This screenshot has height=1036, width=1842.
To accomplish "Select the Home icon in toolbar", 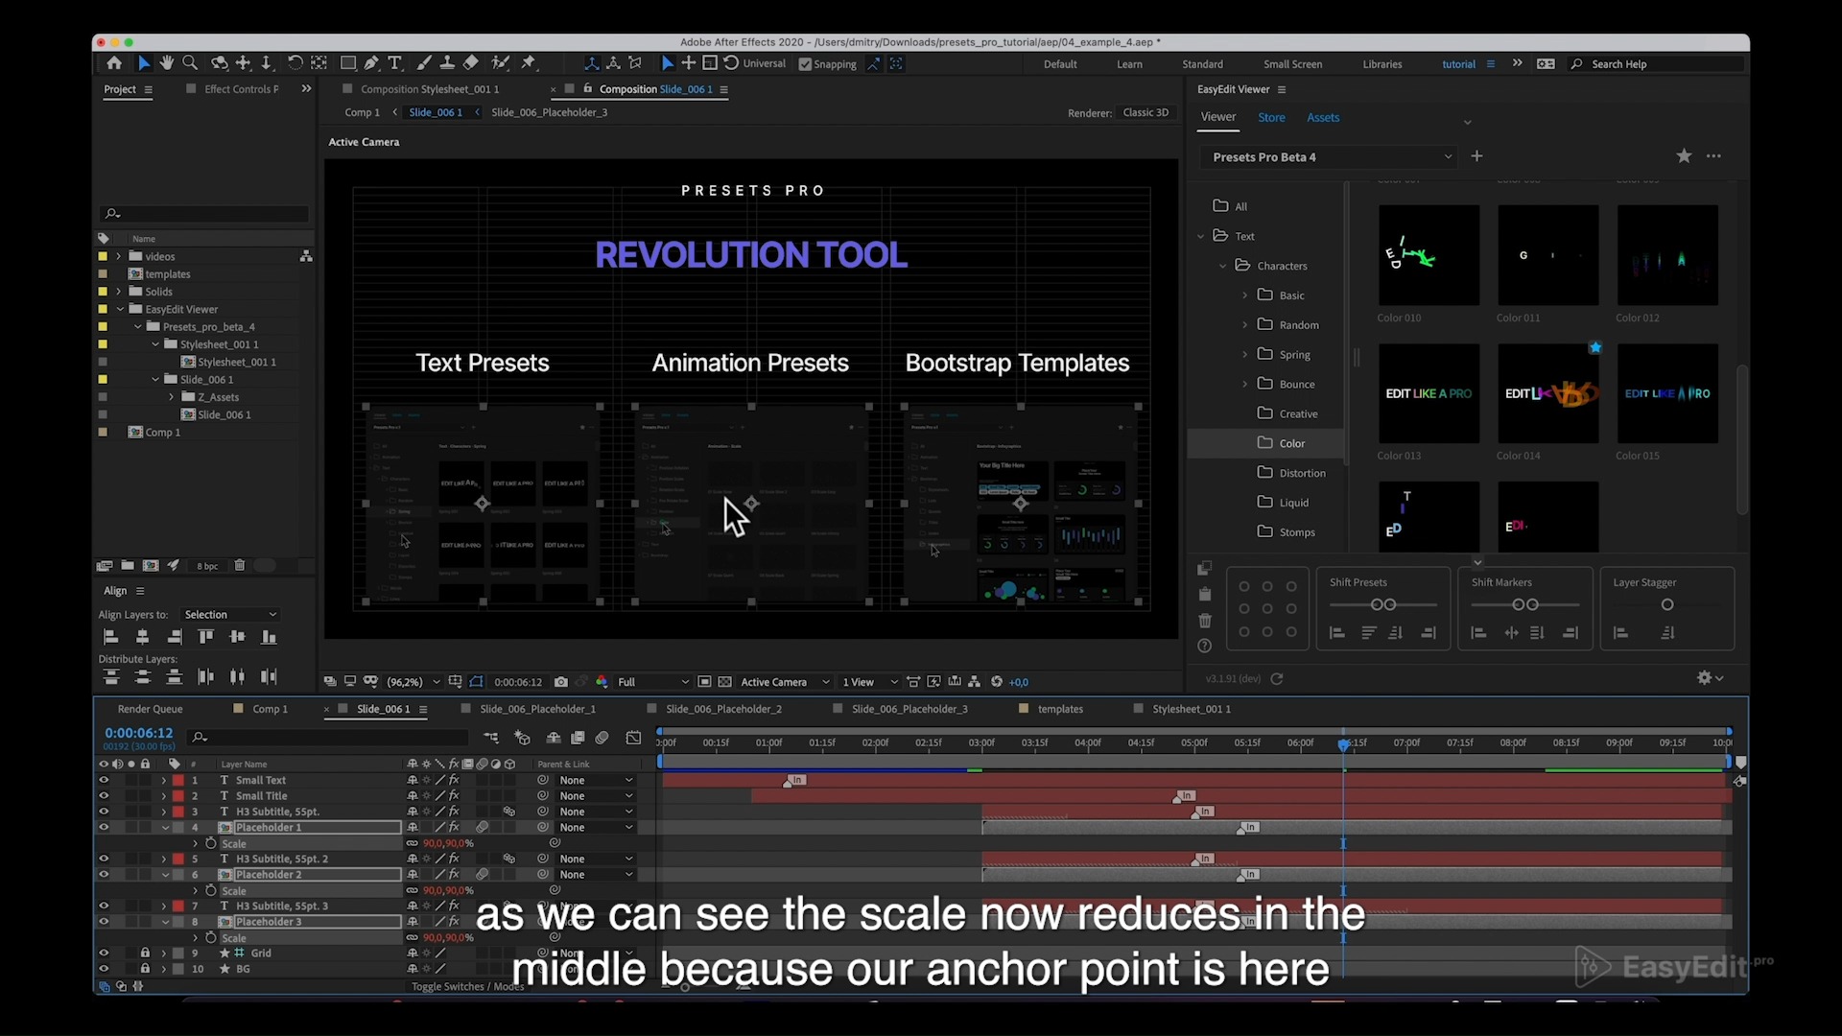I will [114, 63].
